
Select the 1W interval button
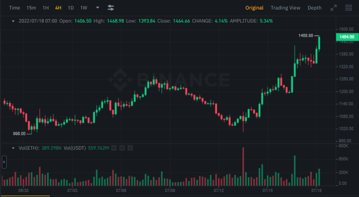point(84,8)
